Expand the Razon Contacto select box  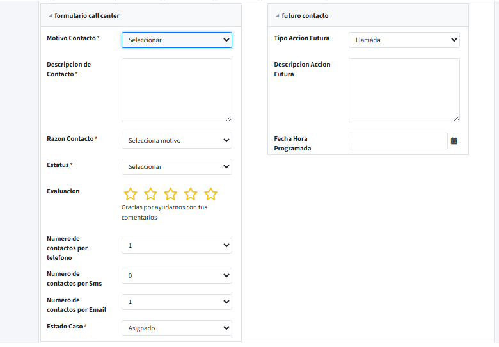pyautogui.click(x=177, y=141)
